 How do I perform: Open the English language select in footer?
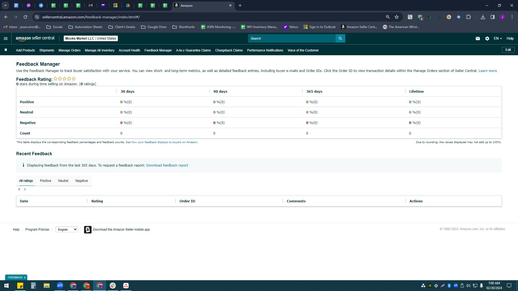pos(67,230)
